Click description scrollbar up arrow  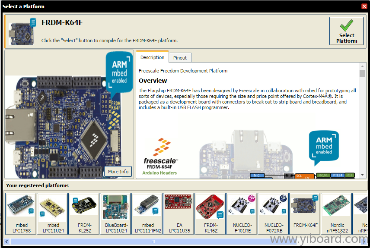coord(362,66)
